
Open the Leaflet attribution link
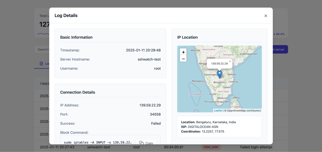(218, 111)
